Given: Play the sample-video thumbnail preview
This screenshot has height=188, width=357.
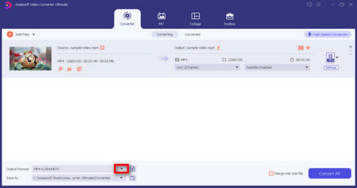Looking at the screenshot, I should tap(30, 59).
